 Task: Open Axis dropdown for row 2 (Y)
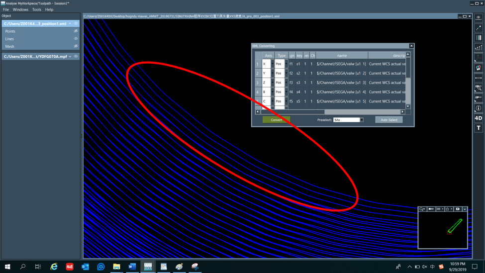coord(273,73)
